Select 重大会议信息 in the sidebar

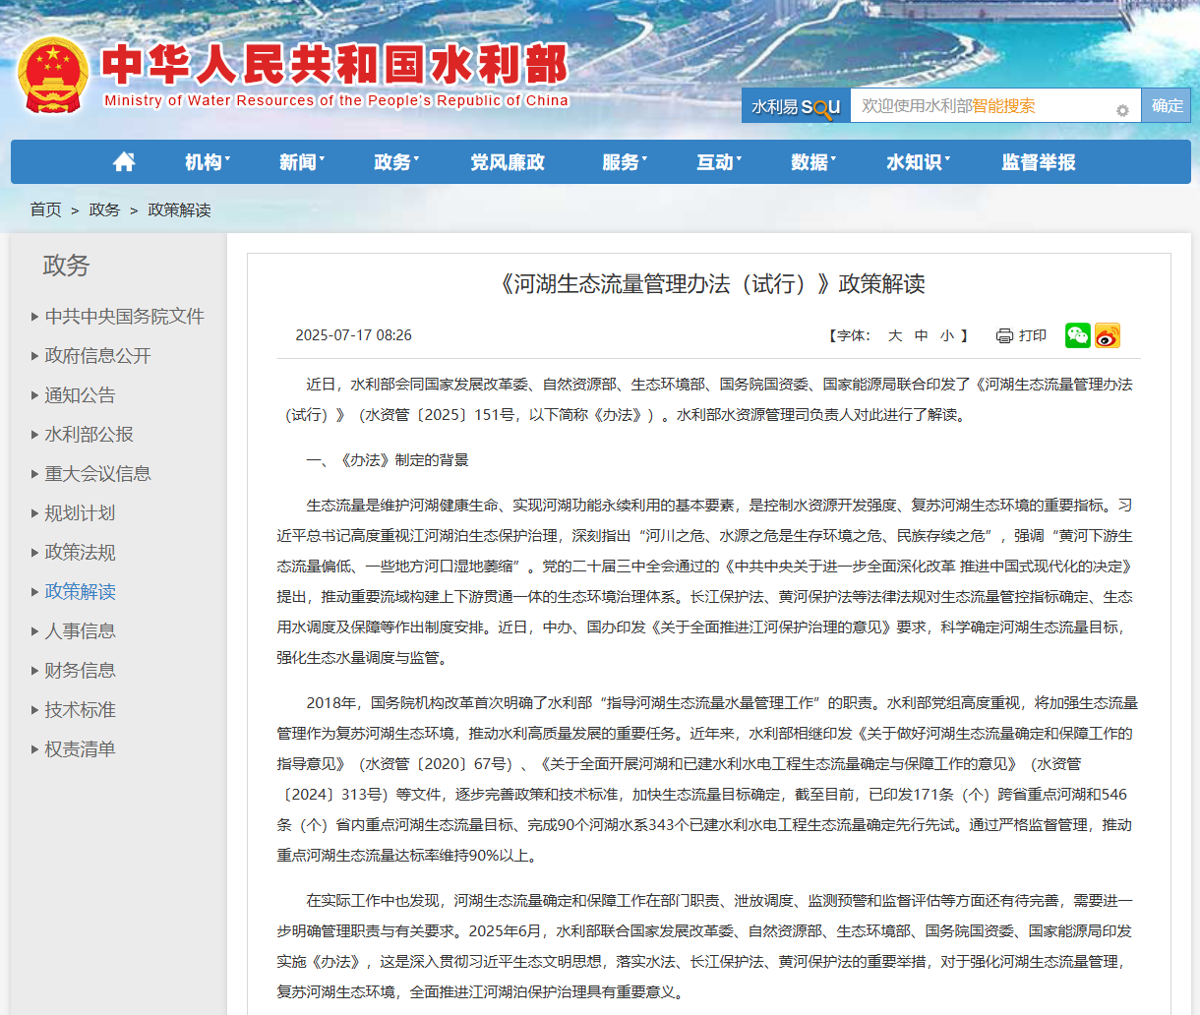tap(98, 474)
